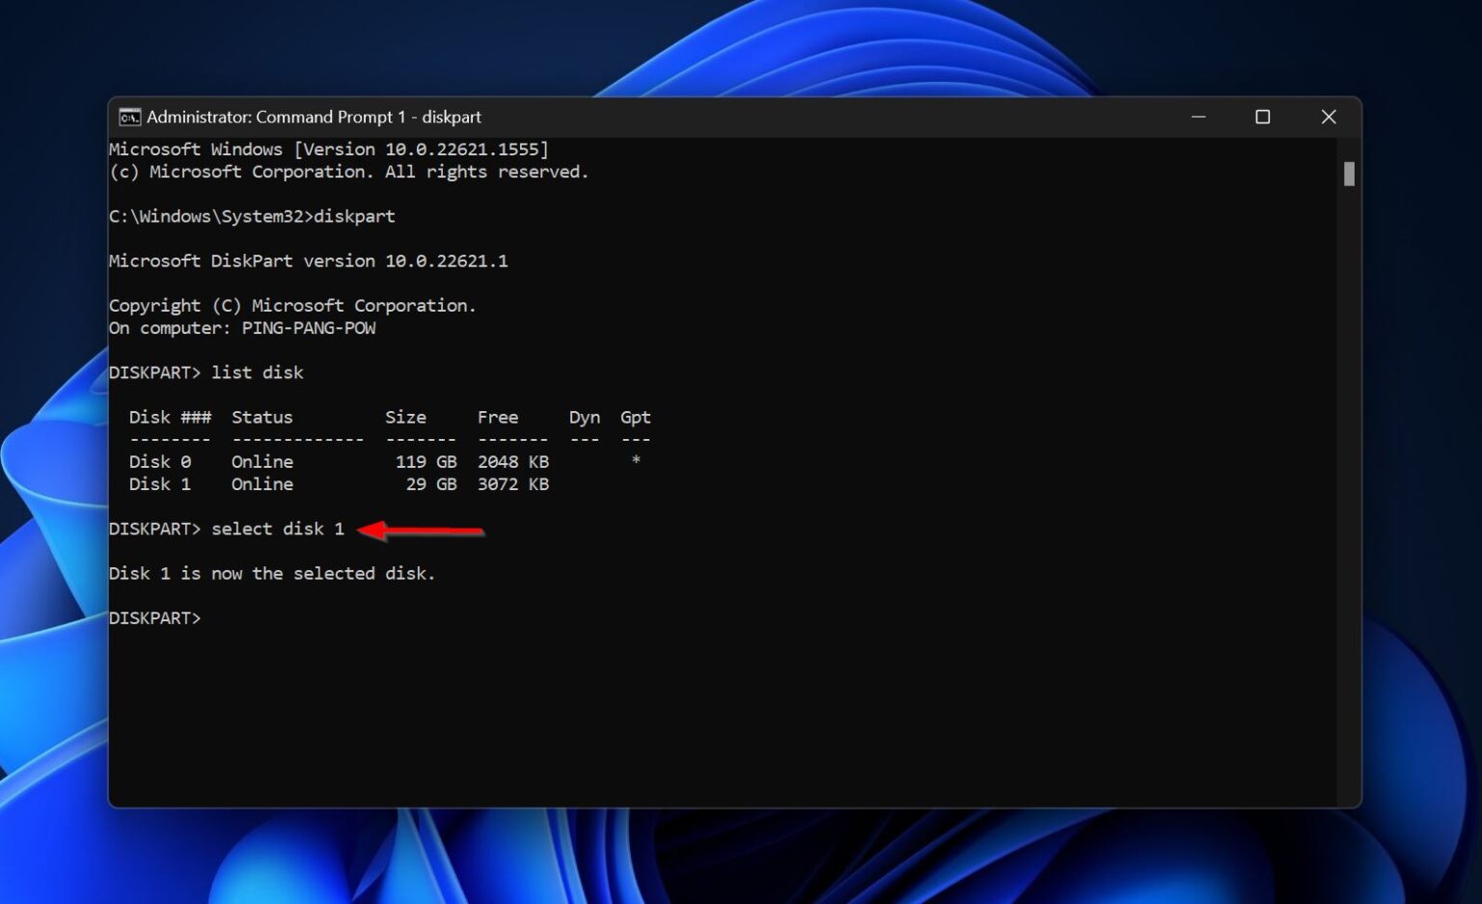The image size is (1482, 904).
Task: Click the computer name PING-PANG-POW text
Action: [309, 328]
